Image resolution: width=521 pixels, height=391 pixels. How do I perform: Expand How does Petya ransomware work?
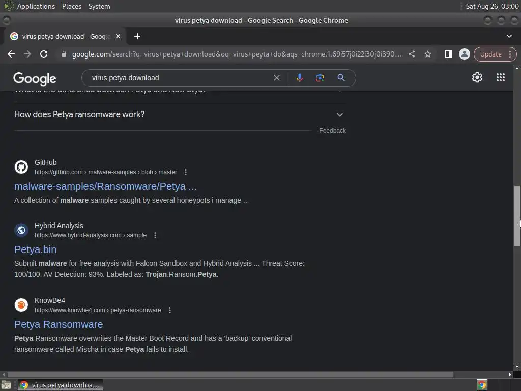tap(180, 115)
